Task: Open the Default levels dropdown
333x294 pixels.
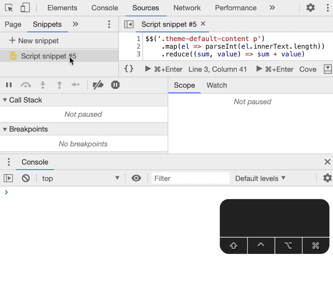Action: click(260, 178)
